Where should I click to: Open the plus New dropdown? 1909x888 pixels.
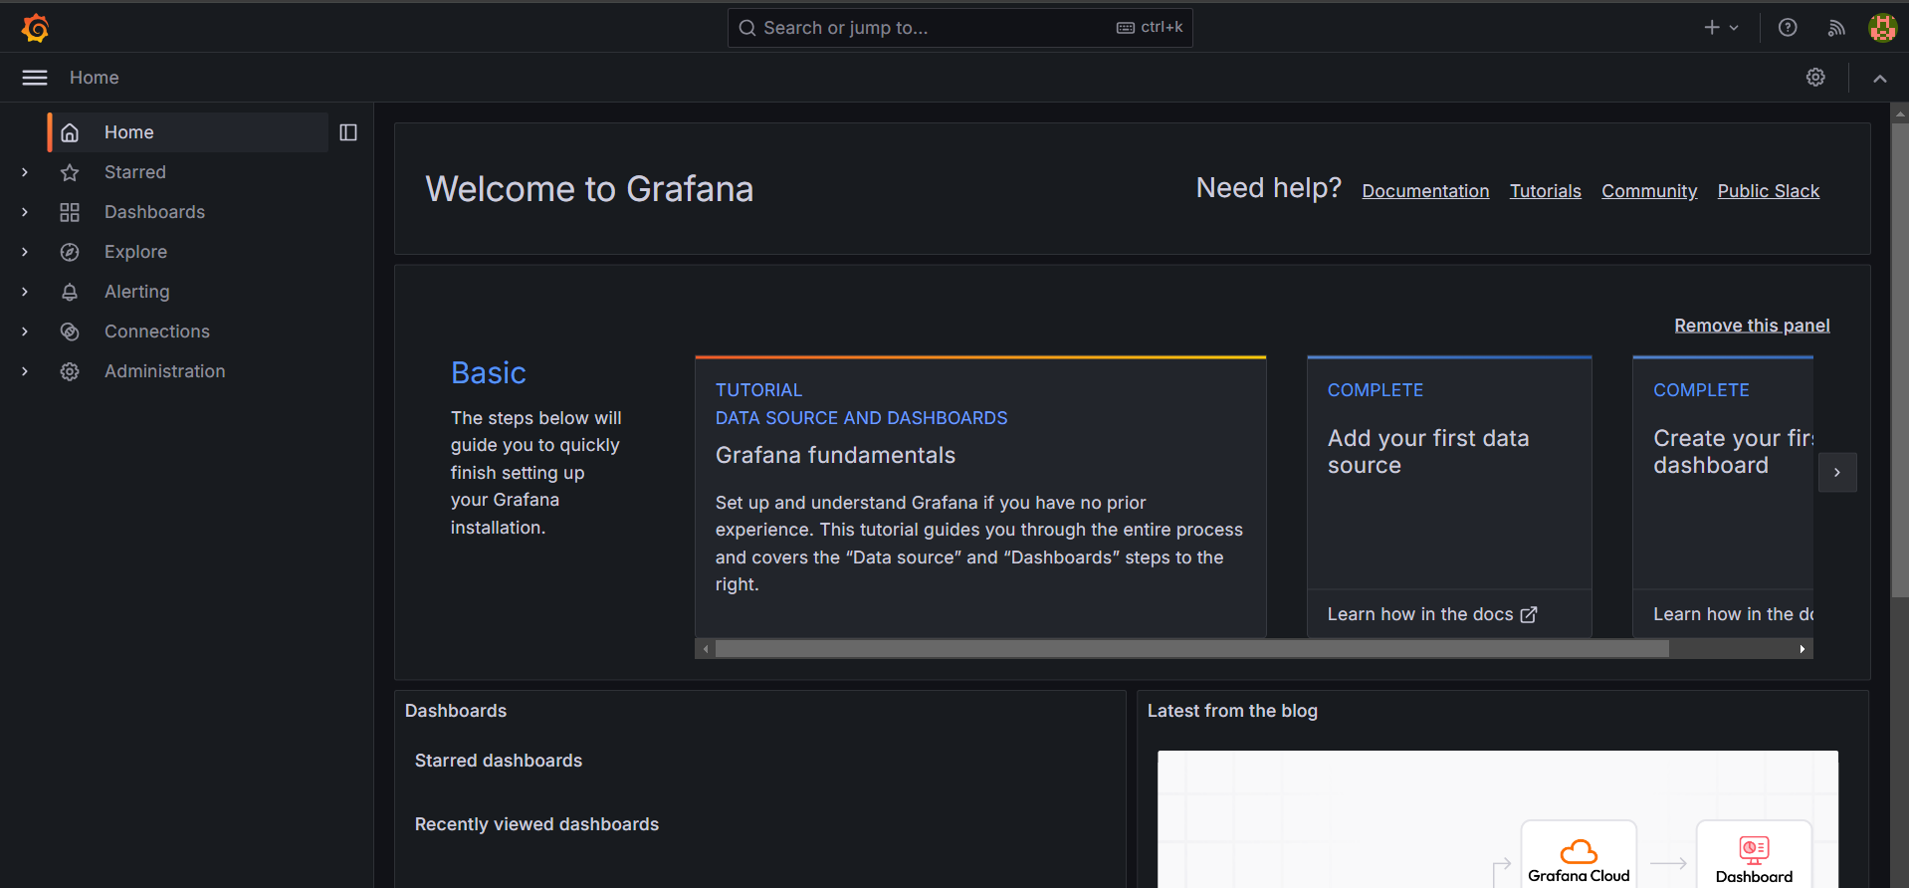(1721, 28)
